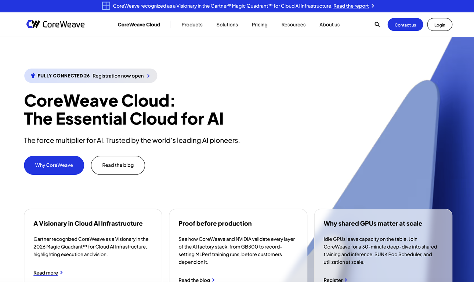Click the arrow next to Register

345,280
